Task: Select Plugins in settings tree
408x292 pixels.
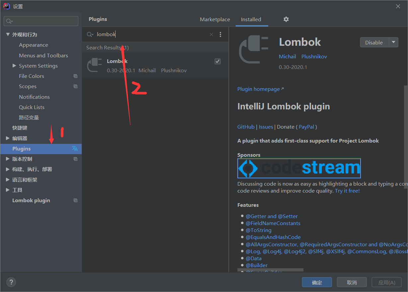Action: 41,149
